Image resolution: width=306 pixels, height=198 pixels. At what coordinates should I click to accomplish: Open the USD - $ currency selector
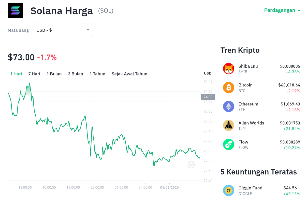pos(63,30)
